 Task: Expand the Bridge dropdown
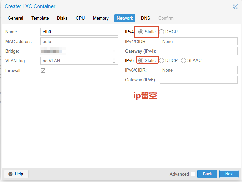click(114, 51)
